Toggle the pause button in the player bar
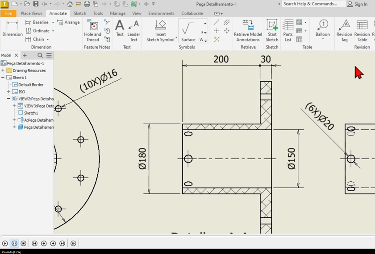The width and height of the screenshot is (375, 254). (x=14, y=243)
